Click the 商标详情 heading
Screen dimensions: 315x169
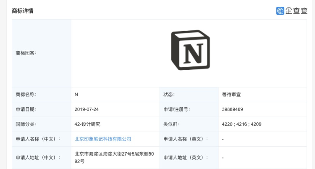(x=23, y=11)
